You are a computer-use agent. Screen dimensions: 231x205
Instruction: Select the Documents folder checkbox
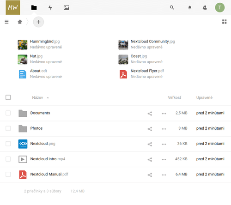(8, 113)
